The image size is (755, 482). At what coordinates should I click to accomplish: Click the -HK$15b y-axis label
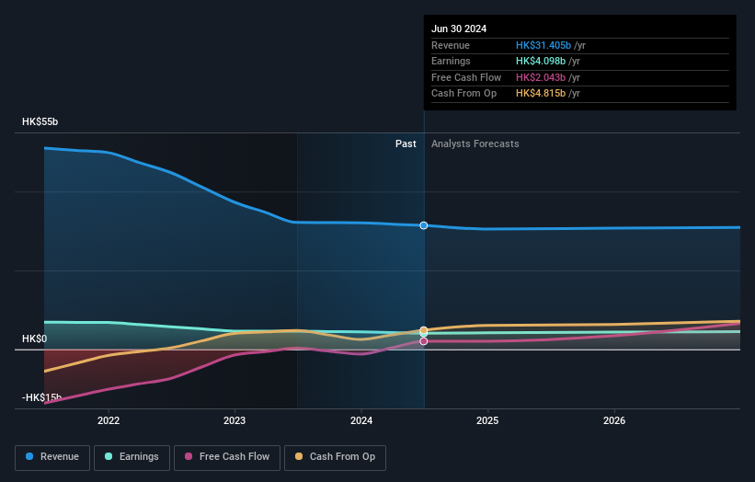[42, 397]
